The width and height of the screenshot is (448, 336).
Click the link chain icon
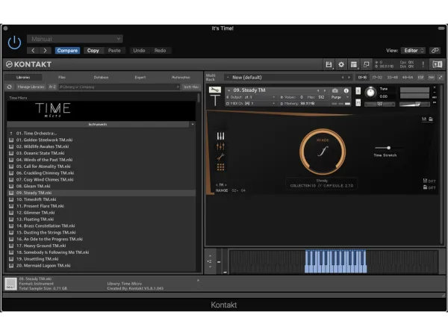click(x=435, y=51)
